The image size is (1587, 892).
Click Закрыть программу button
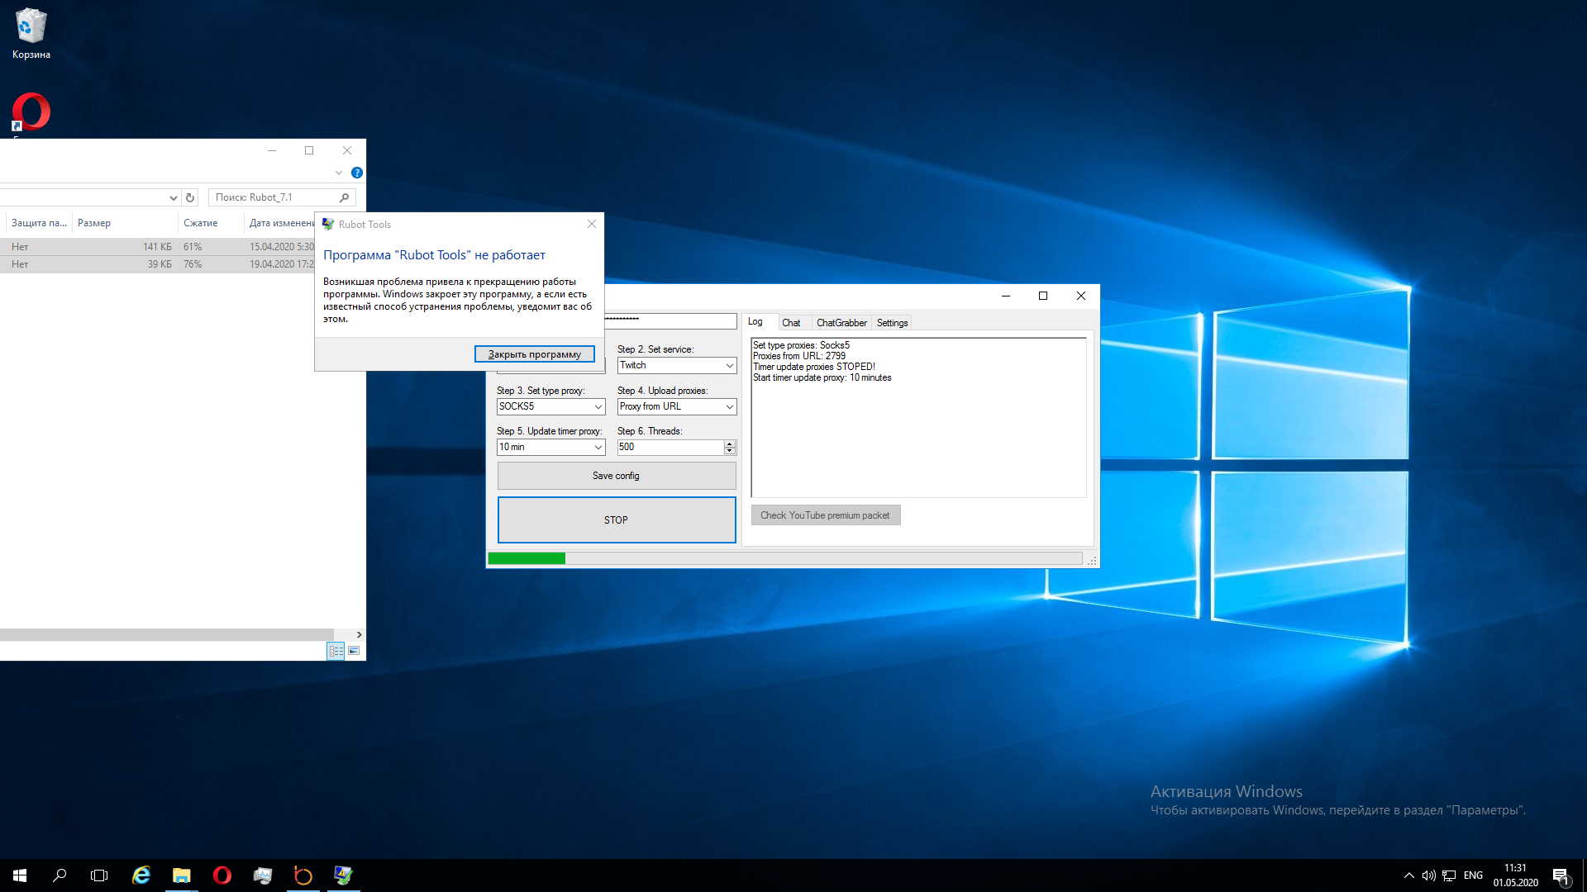[x=534, y=354]
